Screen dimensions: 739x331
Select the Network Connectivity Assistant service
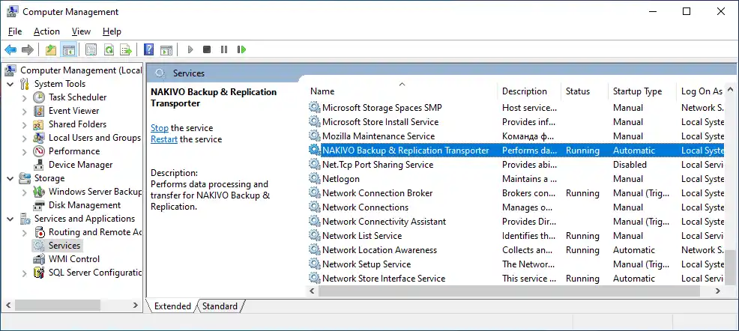pos(516,222)
